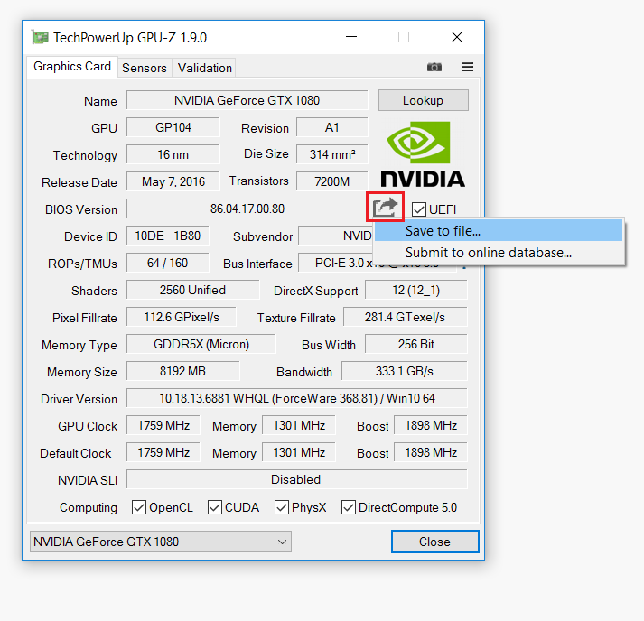This screenshot has height=621, width=644.
Task: Click the GPU Clock value 1759 MHz
Action: (163, 425)
